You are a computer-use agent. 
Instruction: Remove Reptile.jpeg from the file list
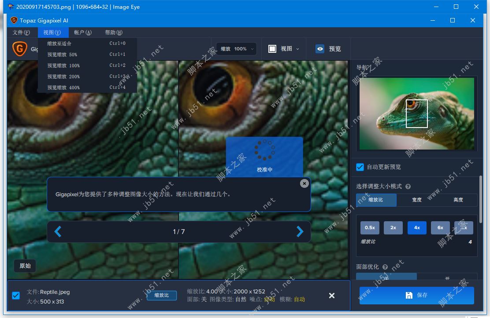point(332,296)
